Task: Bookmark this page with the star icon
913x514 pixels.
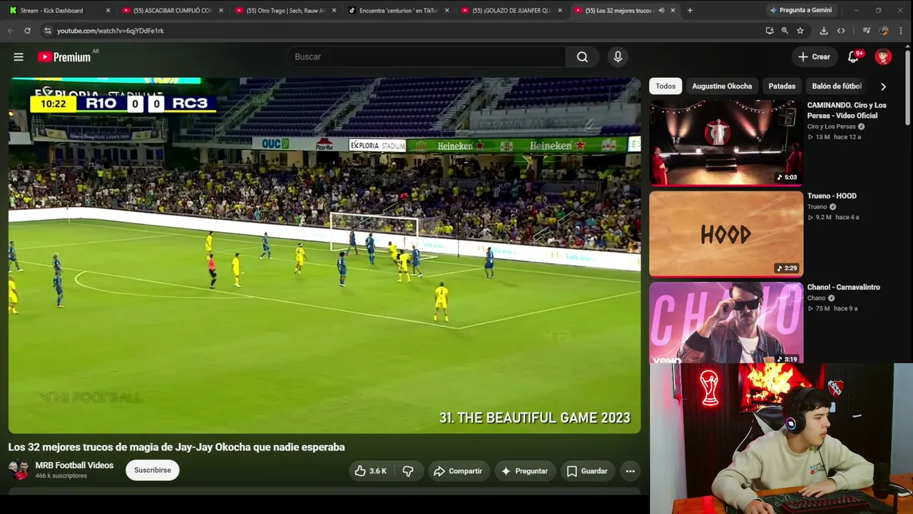Action: [x=800, y=31]
